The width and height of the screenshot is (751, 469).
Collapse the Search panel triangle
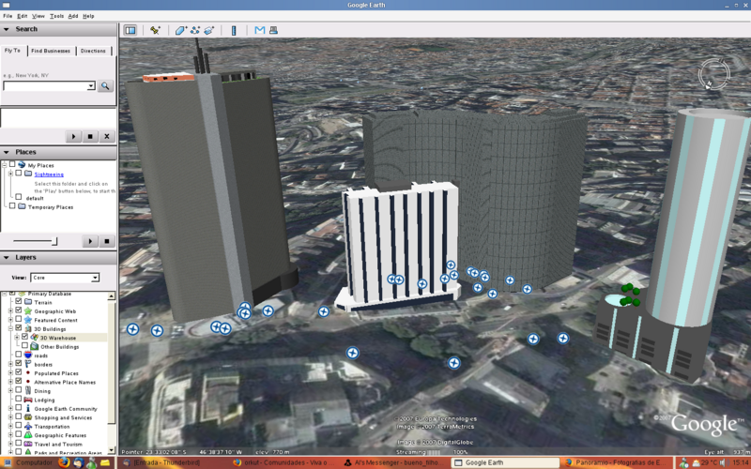tap(7, 29)
